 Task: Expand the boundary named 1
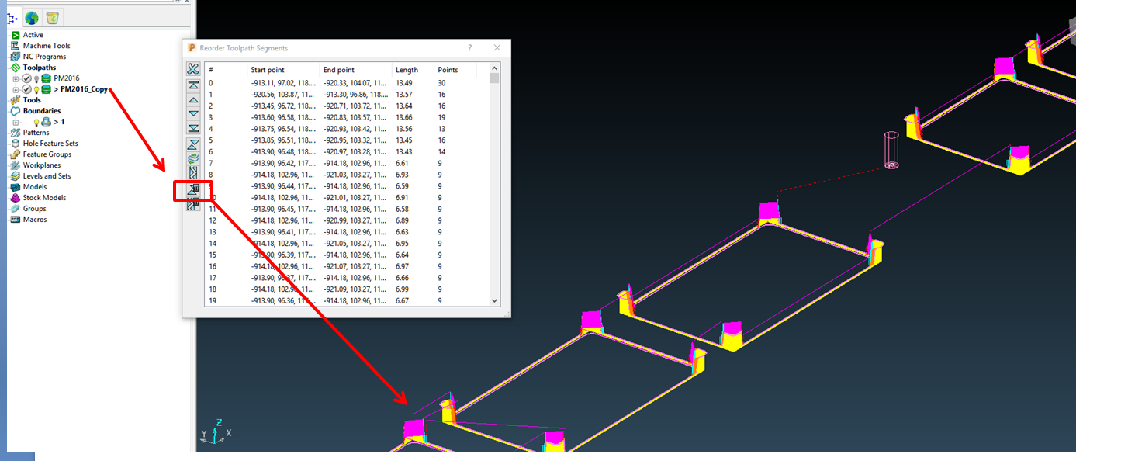tap(16, 121)
